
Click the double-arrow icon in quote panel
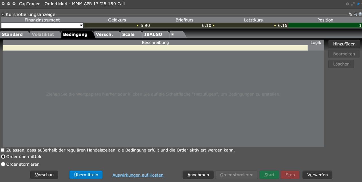click(x=350, y=14)
